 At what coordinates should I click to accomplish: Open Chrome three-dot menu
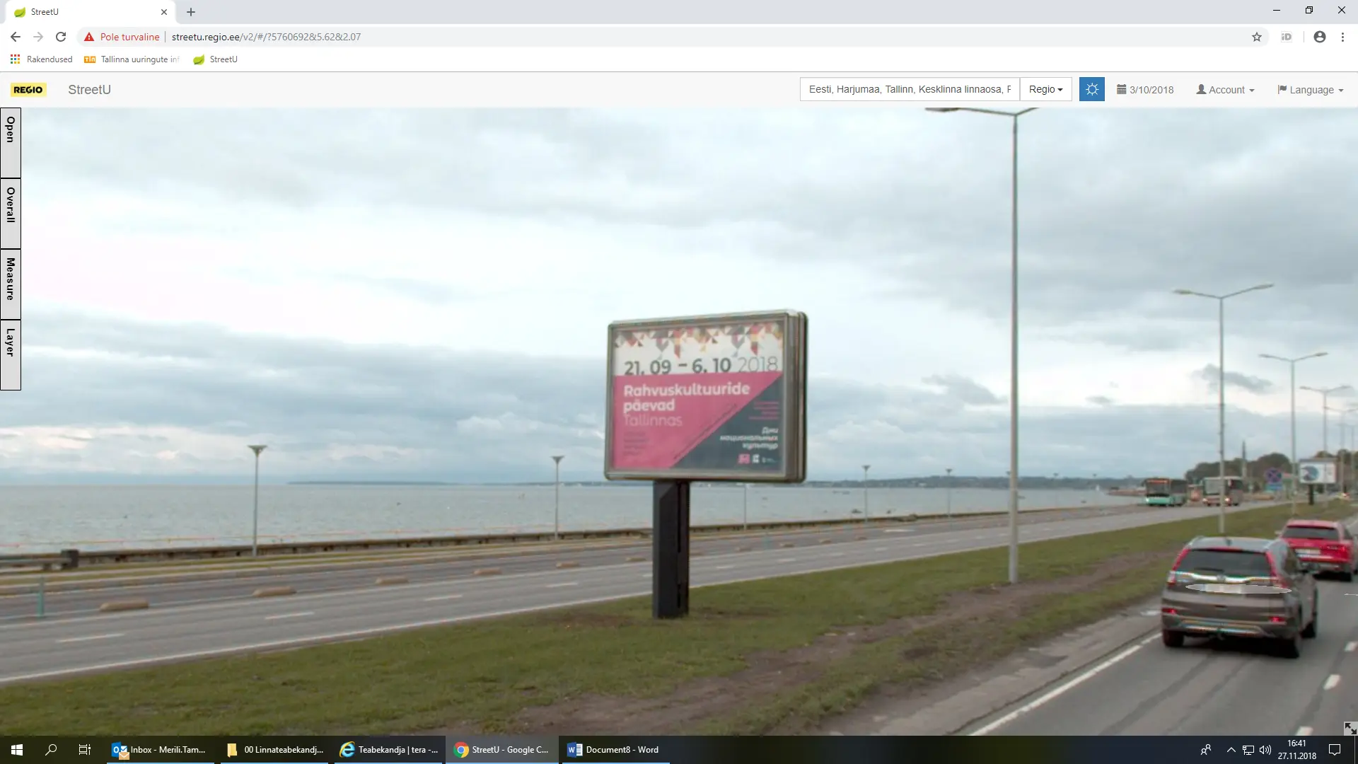pyautogui.click(x=1342, y=37)
